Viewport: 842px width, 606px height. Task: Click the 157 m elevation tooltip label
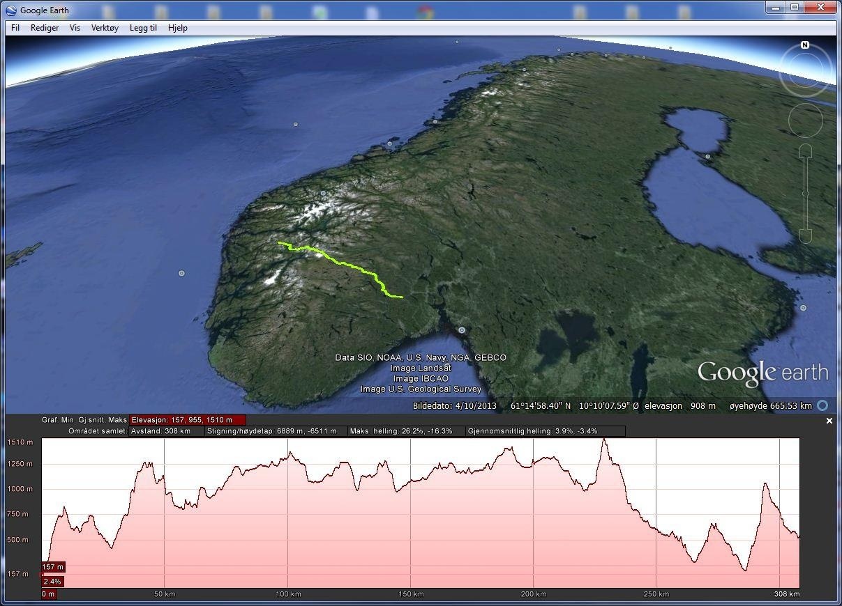tap(53, 567)
